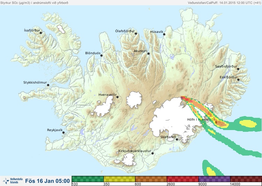Select the Seyðisfjörður marker dot
262x186 pixels.
238,69
